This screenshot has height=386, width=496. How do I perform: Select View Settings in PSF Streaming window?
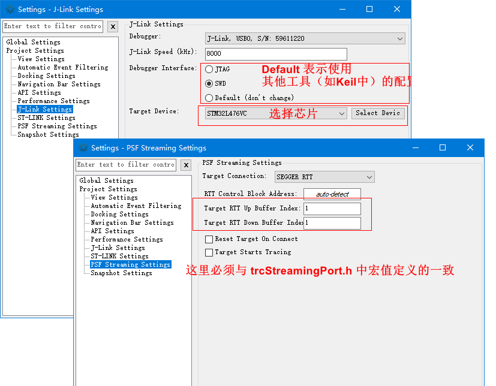coord(114,197)
